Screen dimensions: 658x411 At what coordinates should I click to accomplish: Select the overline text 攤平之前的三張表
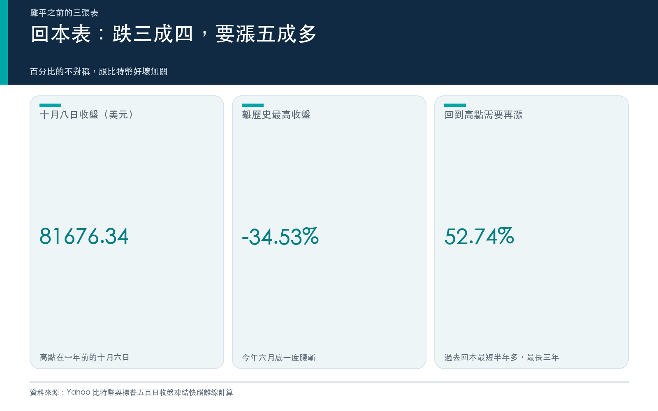[x=64, y=13]
